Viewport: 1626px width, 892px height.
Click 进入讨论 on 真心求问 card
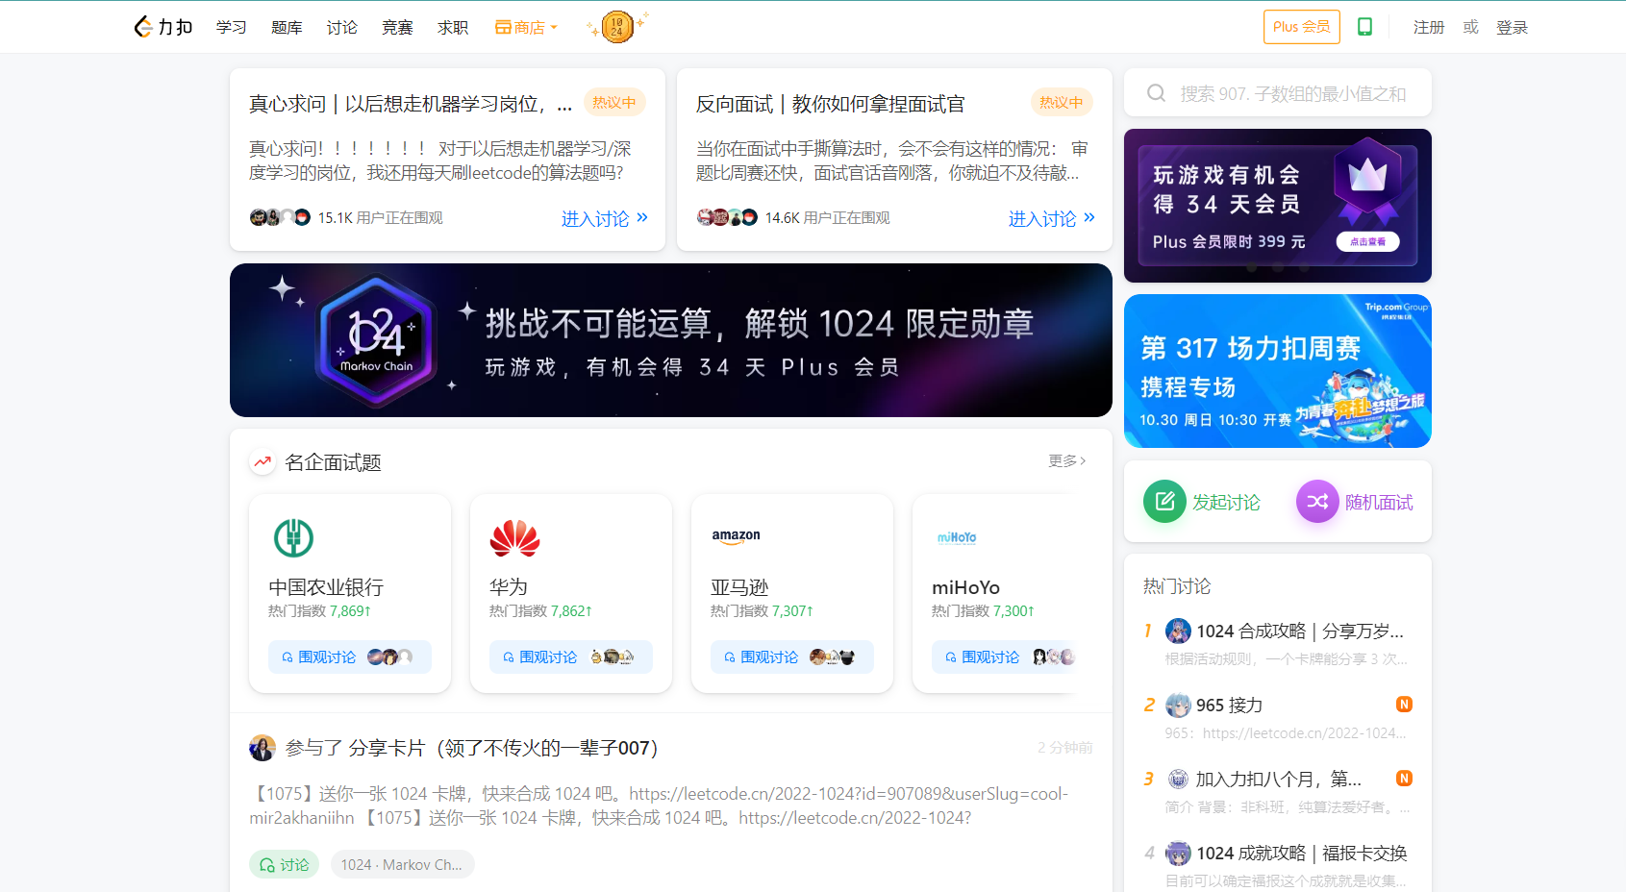click(x=605, y=218)
